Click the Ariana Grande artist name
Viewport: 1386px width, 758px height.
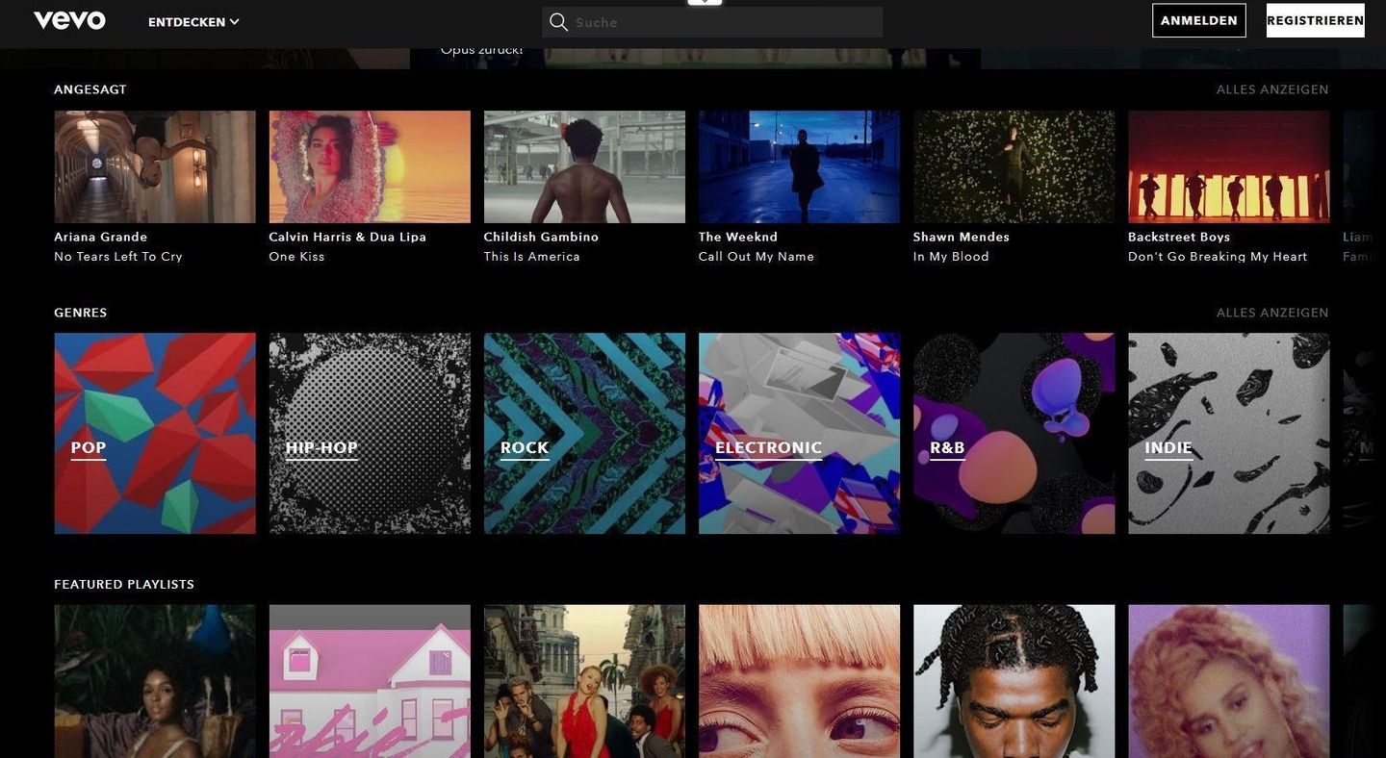pos(101,237)
